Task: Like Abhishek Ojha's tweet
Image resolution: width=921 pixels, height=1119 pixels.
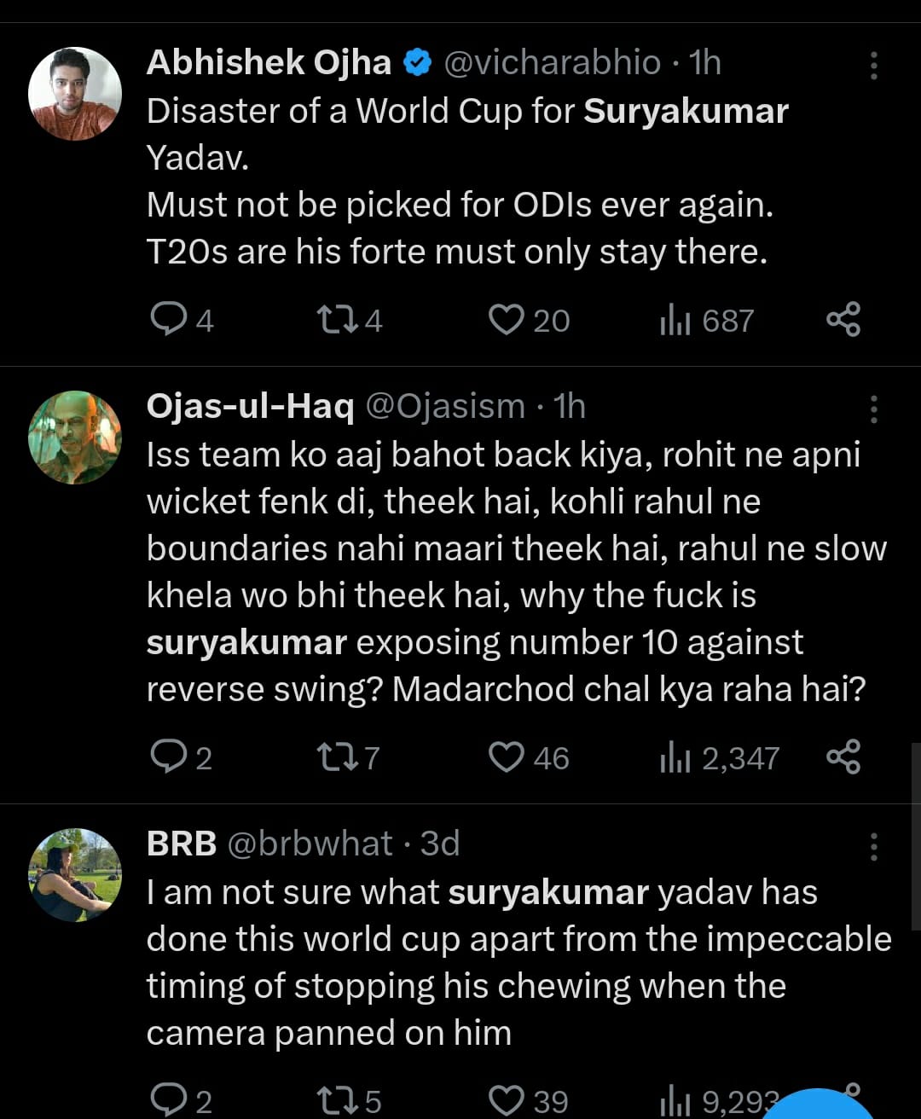Action: click(x=506, y=320)
